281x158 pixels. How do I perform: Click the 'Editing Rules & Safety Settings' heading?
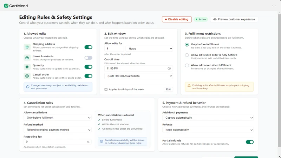click(x=55, y=17)
